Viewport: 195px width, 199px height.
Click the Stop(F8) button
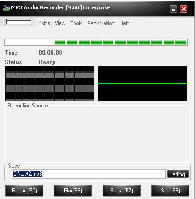[170, 191]
